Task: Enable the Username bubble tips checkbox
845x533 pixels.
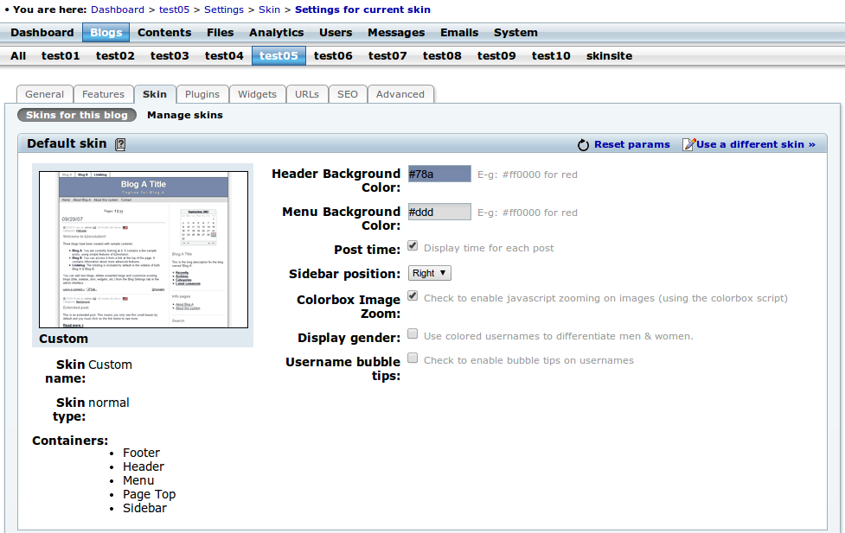Action: (x=413, y=358)
